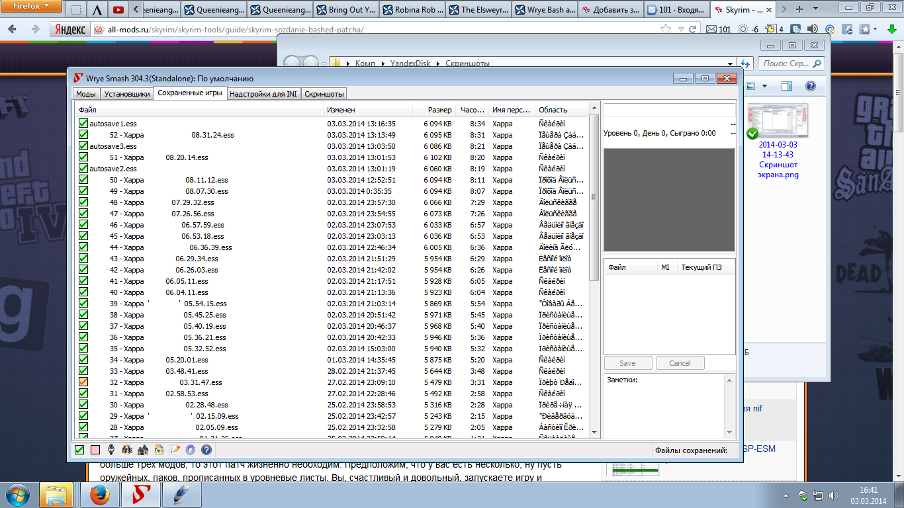Open the Doc Browser icon
The image size is (904, 508).
159,450
